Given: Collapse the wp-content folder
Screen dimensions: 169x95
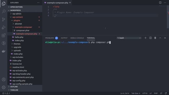Looking at the screenshot, I should pos(18,17).
